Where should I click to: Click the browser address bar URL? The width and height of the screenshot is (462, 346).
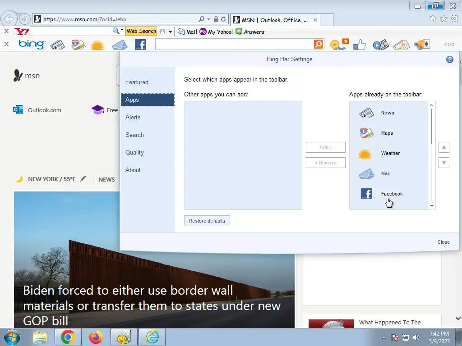click(84, 19)
